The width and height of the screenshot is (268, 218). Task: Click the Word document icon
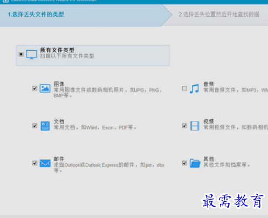click(x=45, y=126)
